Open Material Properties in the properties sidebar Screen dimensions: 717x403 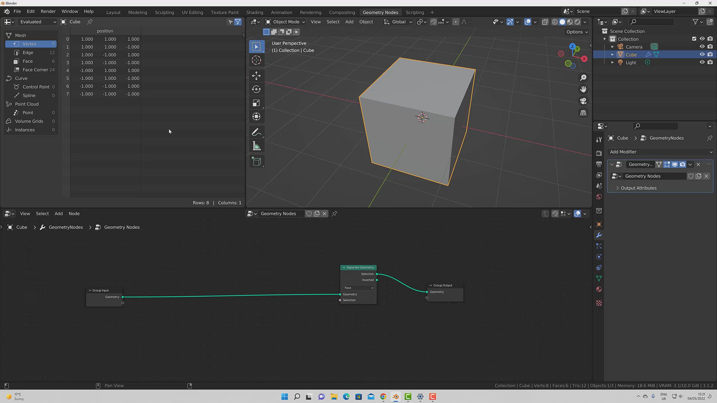(599, 289)
